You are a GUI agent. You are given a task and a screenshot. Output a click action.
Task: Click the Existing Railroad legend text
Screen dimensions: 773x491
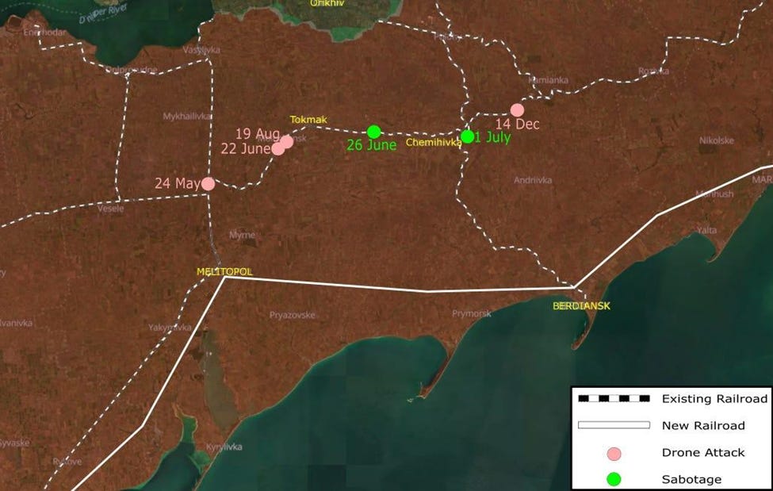point(715,399)
